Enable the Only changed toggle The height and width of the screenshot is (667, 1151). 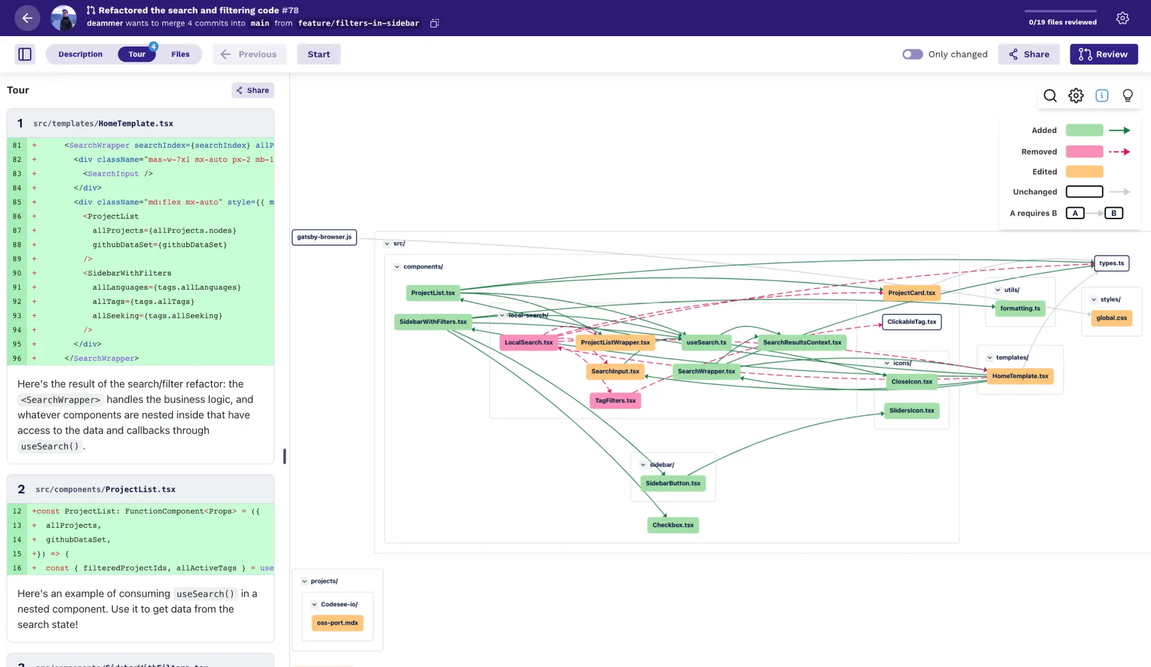pyautogui.click(x=911, y=54)
